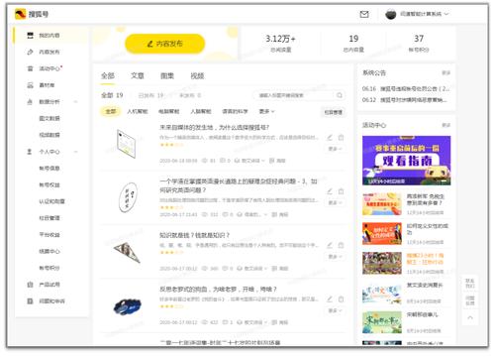This screenshot has height=357, width=495.
Task: Expand the account name dropdown chevron
Action: (x=446, y=14)
